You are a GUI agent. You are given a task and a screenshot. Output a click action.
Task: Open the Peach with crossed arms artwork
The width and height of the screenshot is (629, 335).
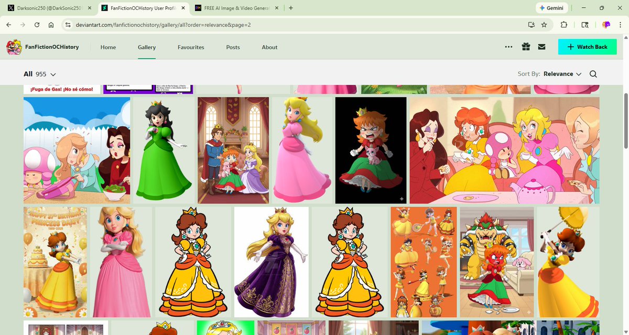pos(121,262)
